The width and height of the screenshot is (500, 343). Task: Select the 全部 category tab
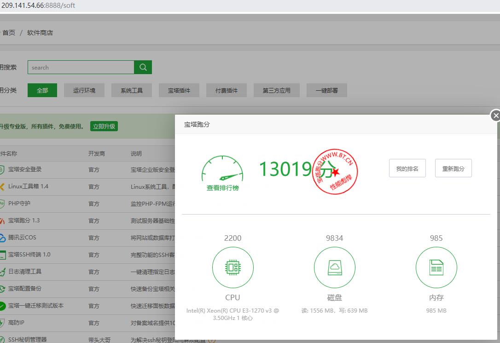click(x=42, y=90)
